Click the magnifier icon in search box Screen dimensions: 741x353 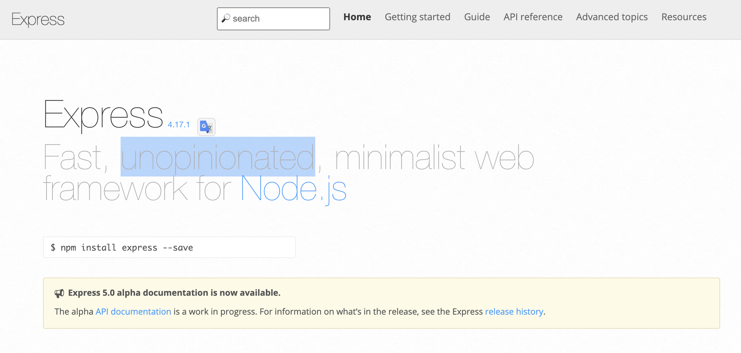[226, 18]
